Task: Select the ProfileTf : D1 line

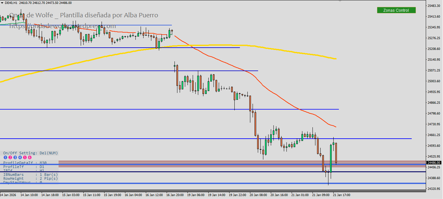Action: point(24,167)
